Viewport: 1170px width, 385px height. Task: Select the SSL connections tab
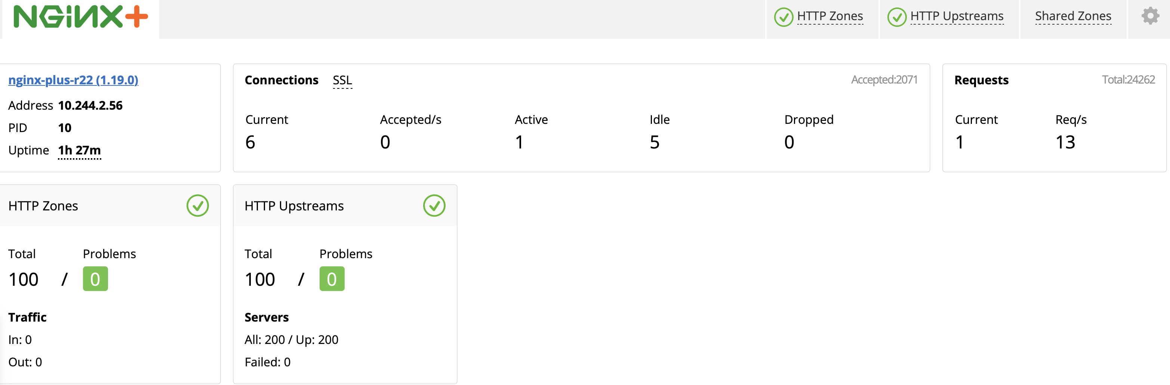(x=342, y=80)
